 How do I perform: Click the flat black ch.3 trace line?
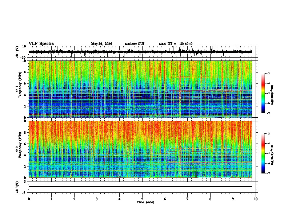point(140,187)
